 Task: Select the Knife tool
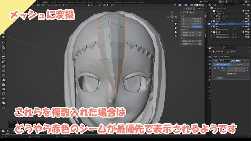(4, 76)
